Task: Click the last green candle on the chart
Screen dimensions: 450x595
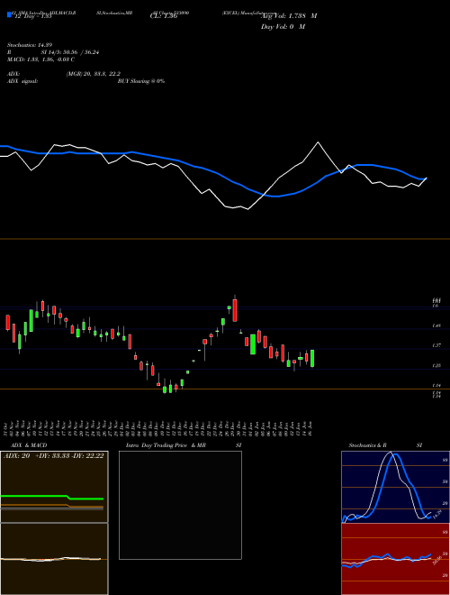Action: point(312,359)
